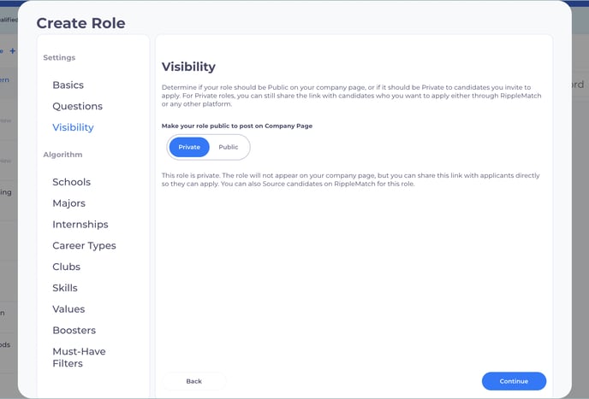Open the Basics settings section
589x399 pixels.
coord(68,85)
